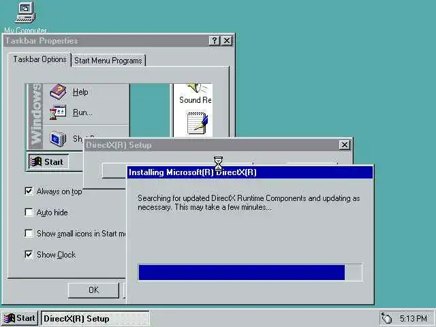
Task: Enable the Auto hide checkbox
Action: pos(29,213)
